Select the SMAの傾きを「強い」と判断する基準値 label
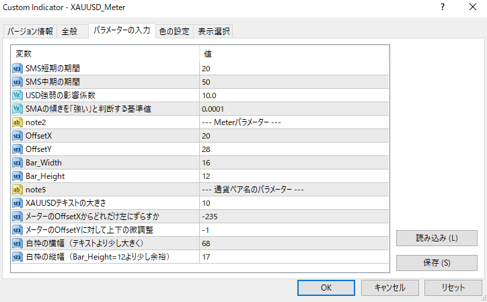Image resolution: width=487 pixels, height=302 pixels. coord(88,109)
